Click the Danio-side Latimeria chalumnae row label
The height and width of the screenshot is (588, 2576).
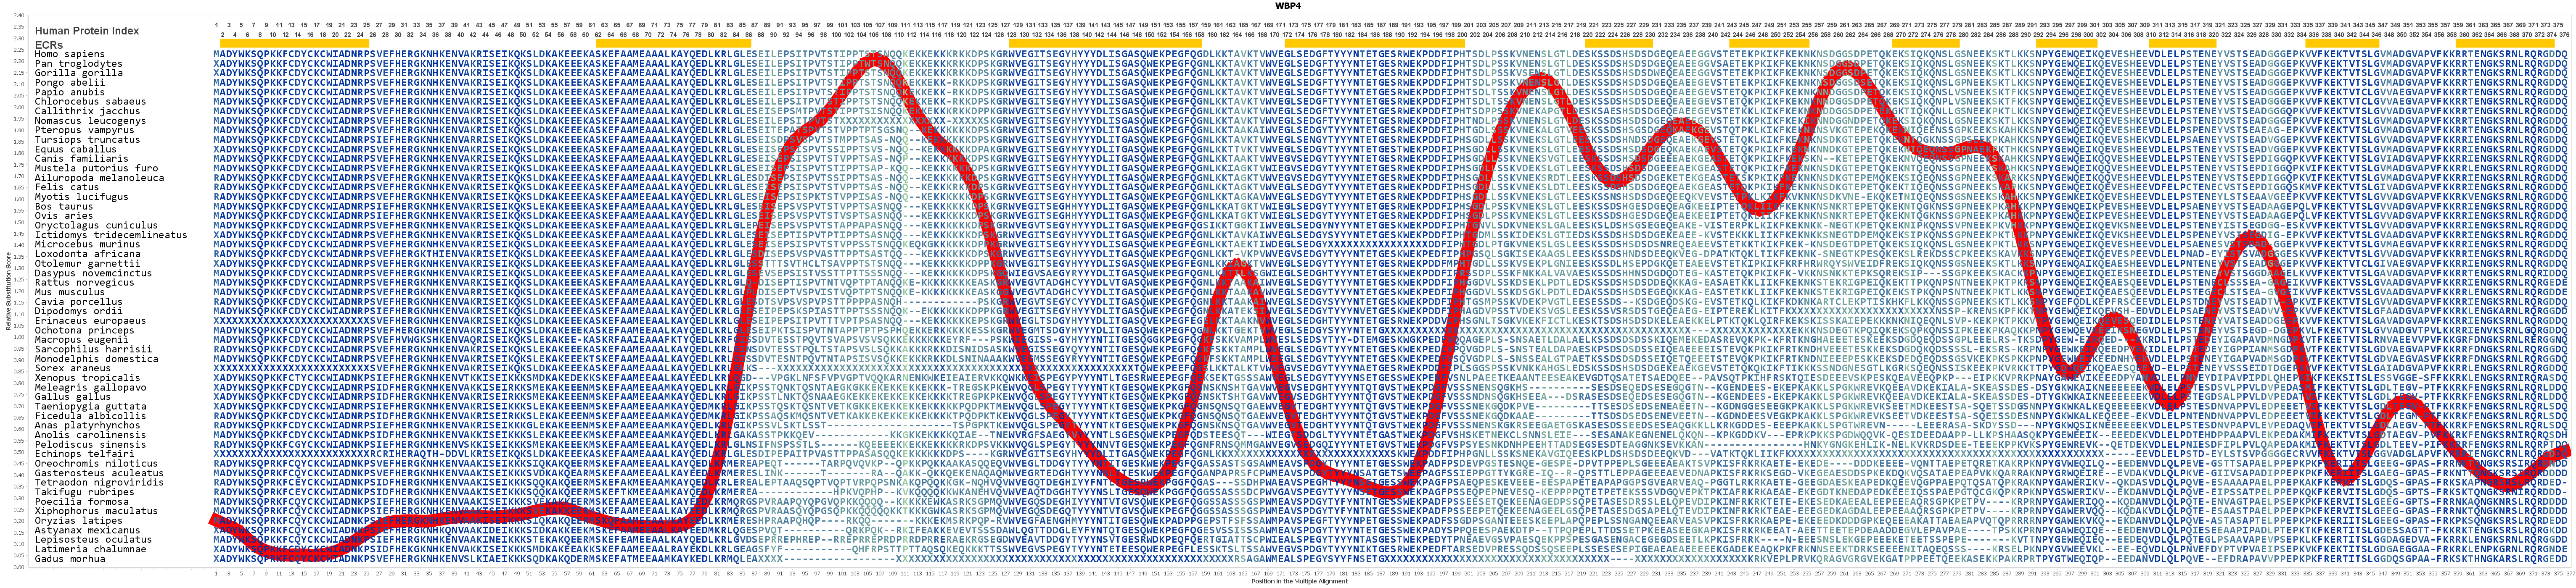(90, 549)
